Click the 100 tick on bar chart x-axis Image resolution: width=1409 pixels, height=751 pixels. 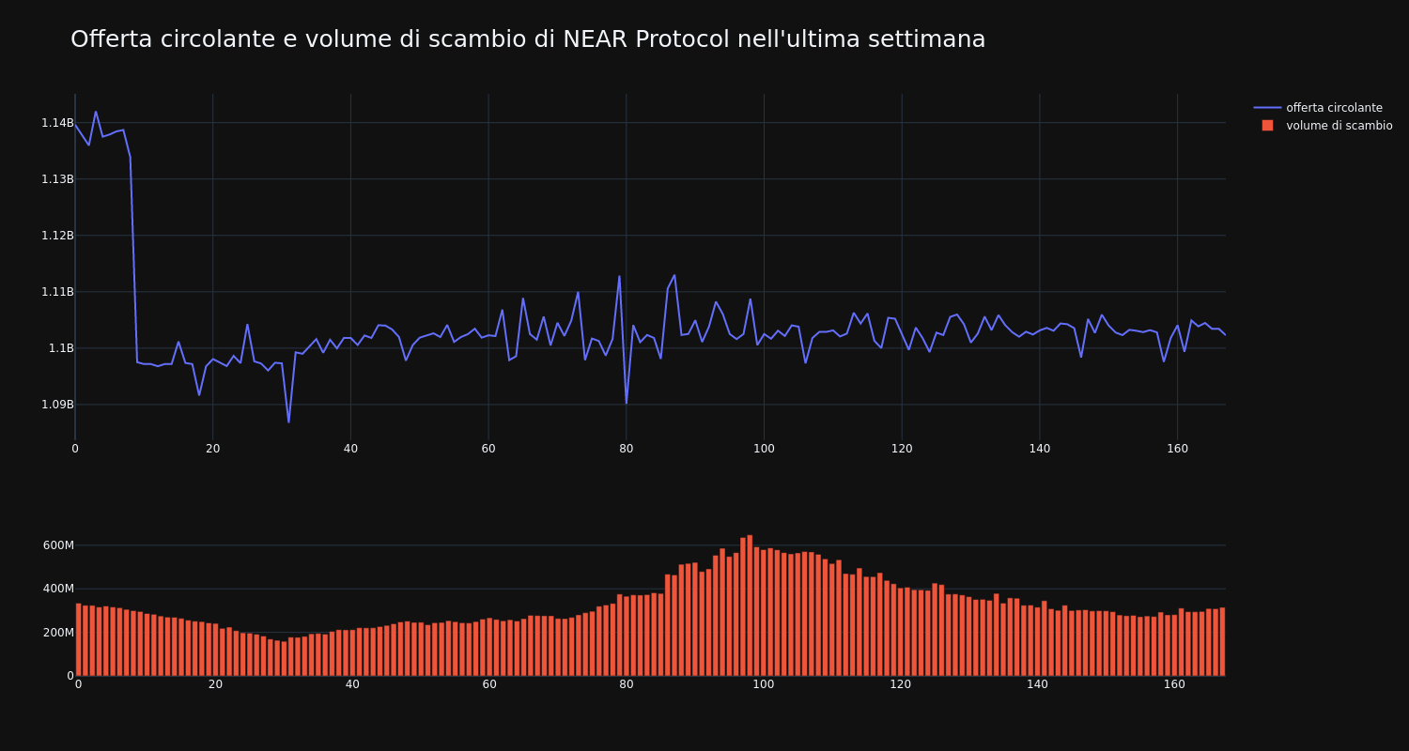click(764, 684)
